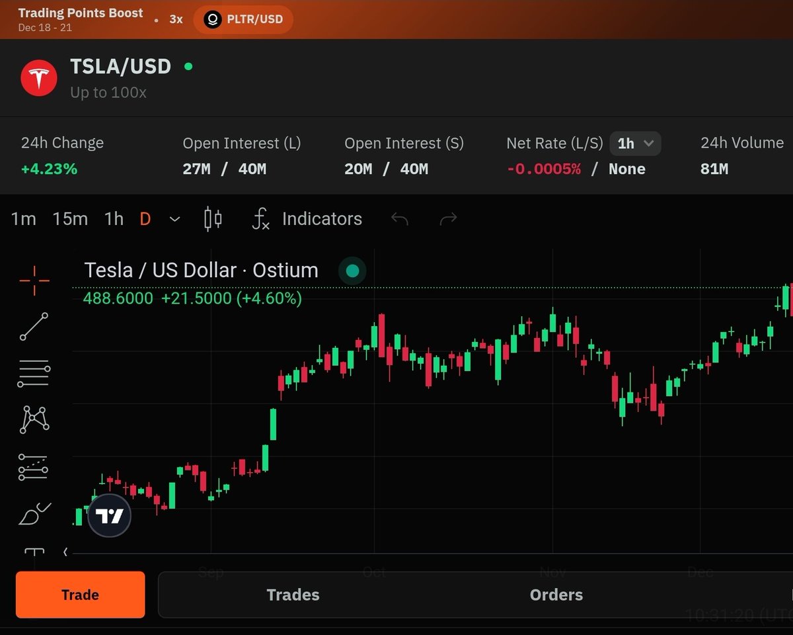The image size is (793, 635).
Task: Select the forecasting and measurement tool
Action: 33,467
